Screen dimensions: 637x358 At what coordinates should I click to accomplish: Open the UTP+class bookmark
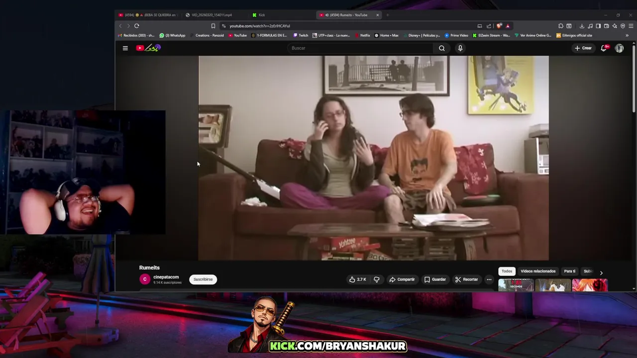point(331,35)
